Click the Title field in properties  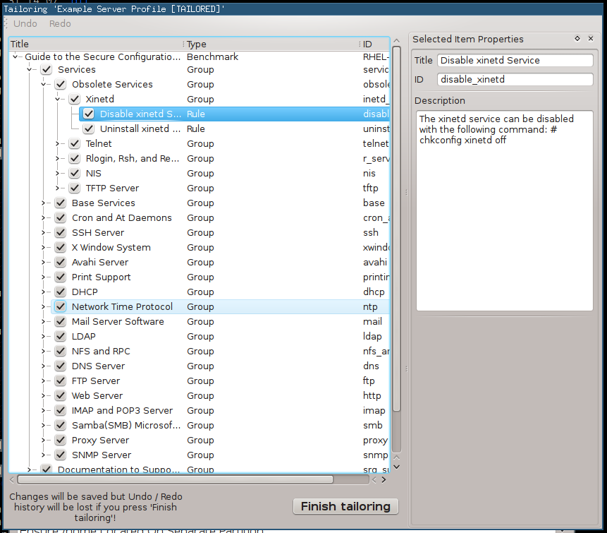click(x=515, y=61)
